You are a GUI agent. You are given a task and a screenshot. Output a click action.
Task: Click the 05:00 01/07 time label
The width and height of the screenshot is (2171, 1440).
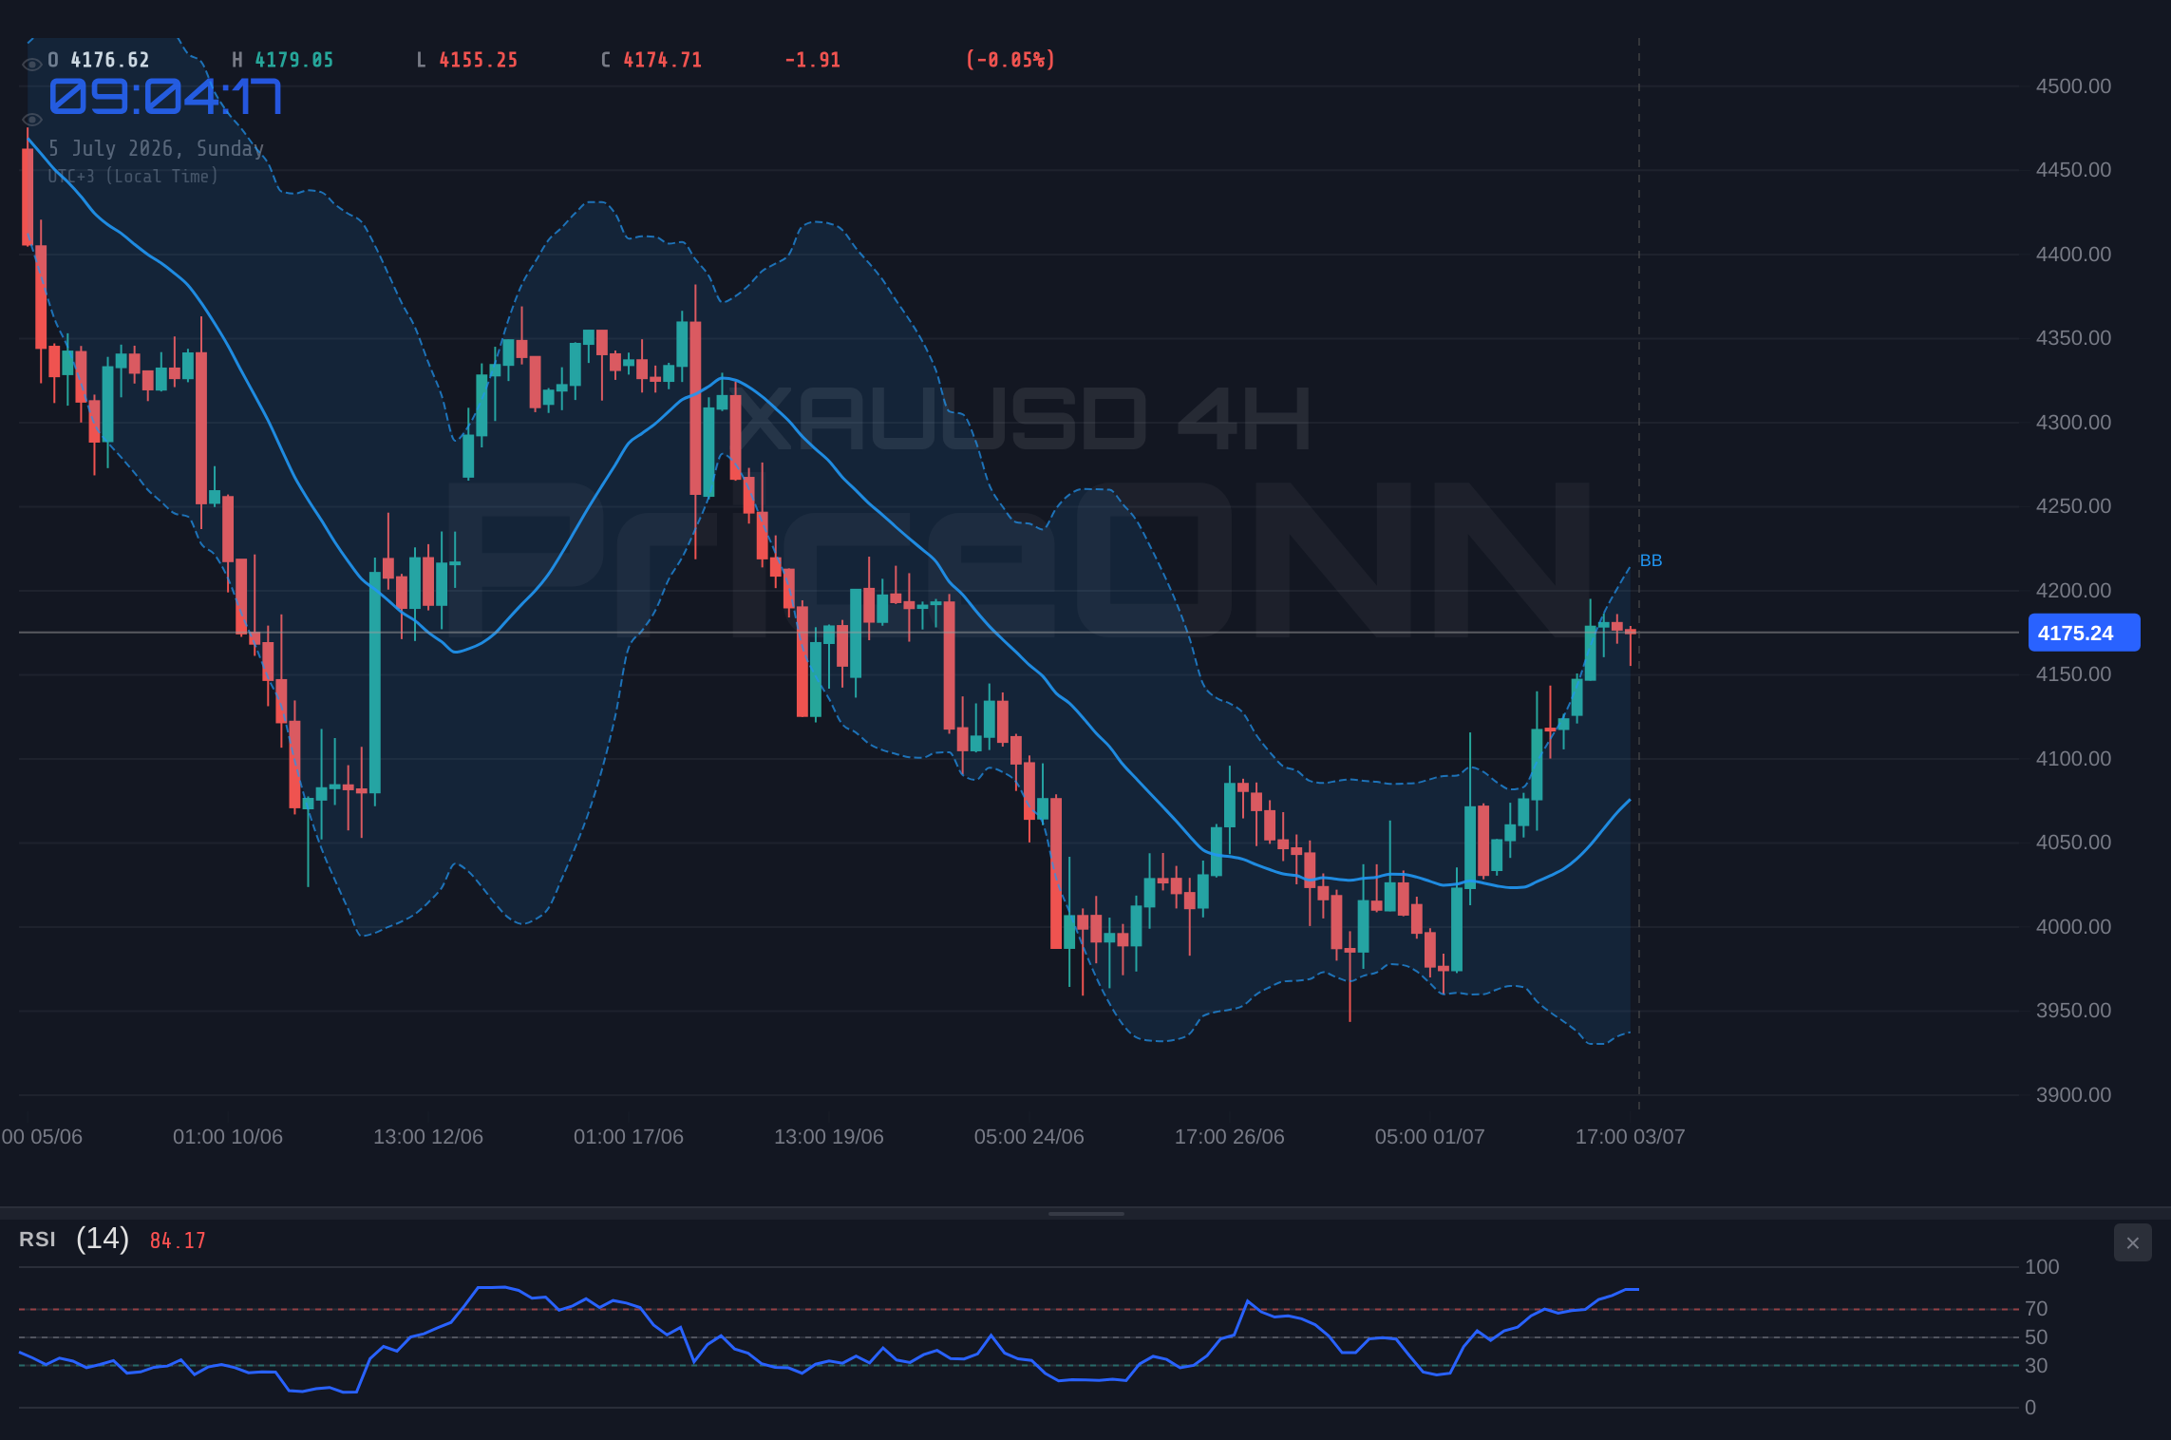click(1430, 1137)
